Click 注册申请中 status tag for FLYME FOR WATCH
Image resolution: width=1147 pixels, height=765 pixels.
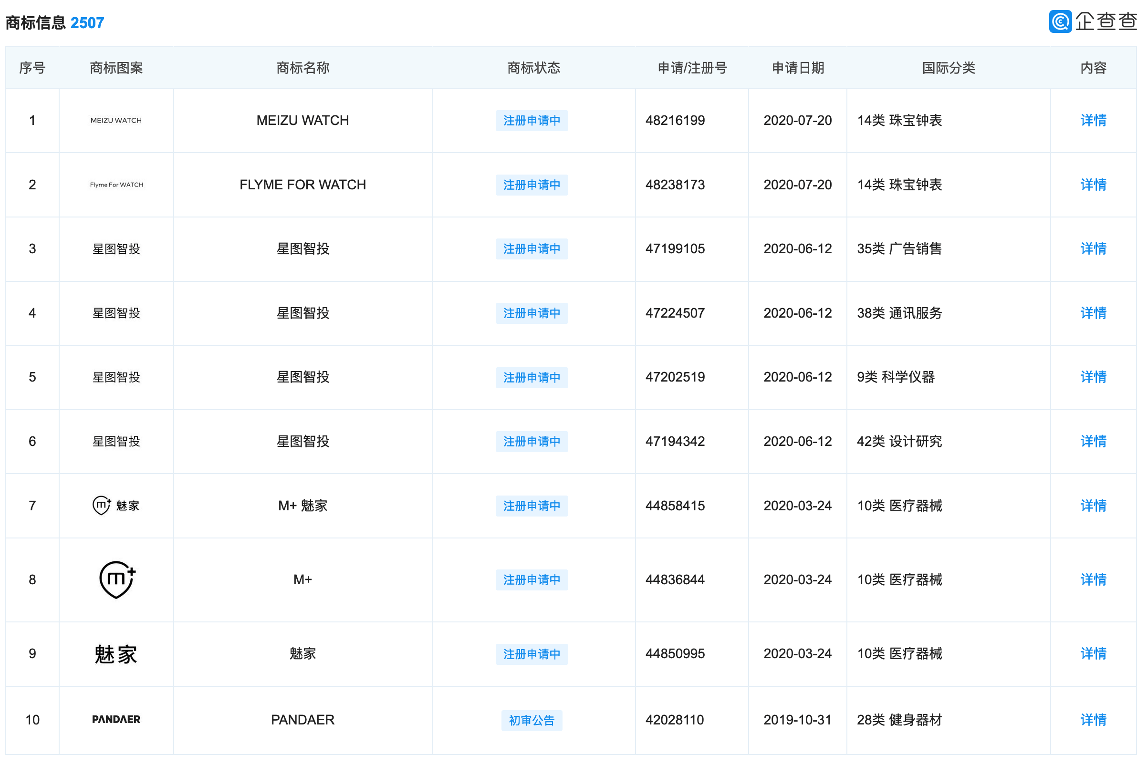click(532, 185)
